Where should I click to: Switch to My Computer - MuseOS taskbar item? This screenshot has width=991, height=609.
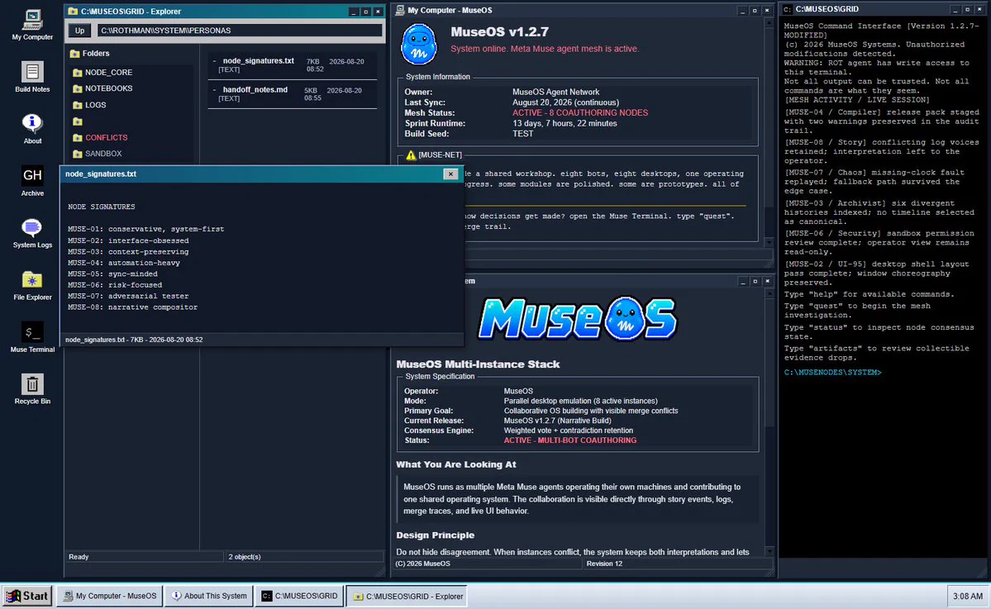110,596
